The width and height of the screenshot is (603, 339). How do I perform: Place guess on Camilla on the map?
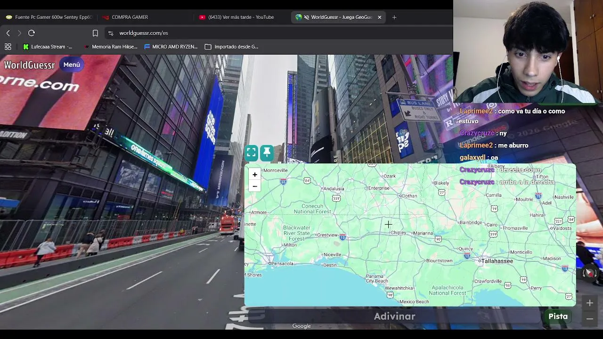click(494, 195)
